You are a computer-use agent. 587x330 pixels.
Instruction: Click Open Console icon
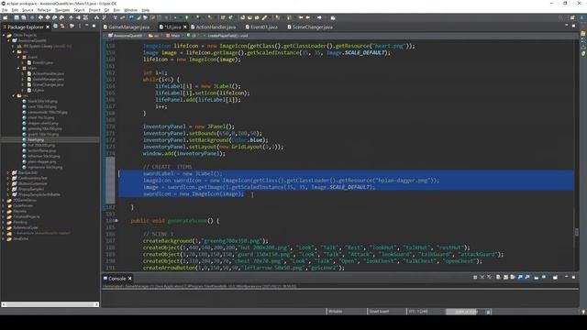(x=556, y=277)
